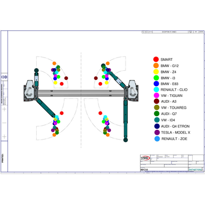Viewport: 205px width, 205px height.
Task: Select the "VW - TIGUAN" legend text
Action: [171, 96]
